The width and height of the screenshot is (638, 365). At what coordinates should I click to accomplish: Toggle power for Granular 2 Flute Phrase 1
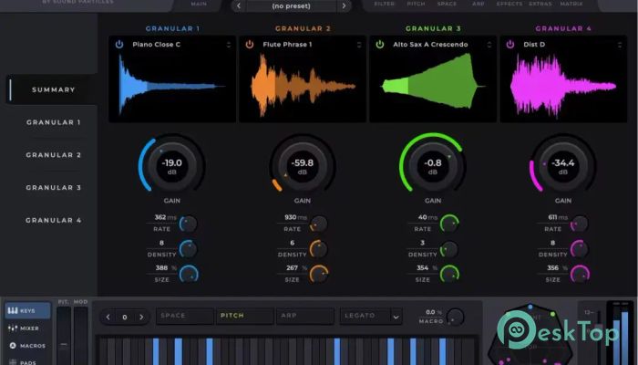(250, 45)
